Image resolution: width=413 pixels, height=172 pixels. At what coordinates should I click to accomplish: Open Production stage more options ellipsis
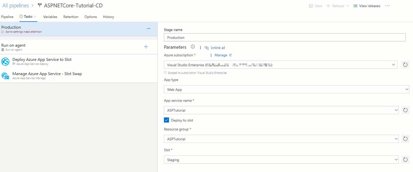(148, 29)
